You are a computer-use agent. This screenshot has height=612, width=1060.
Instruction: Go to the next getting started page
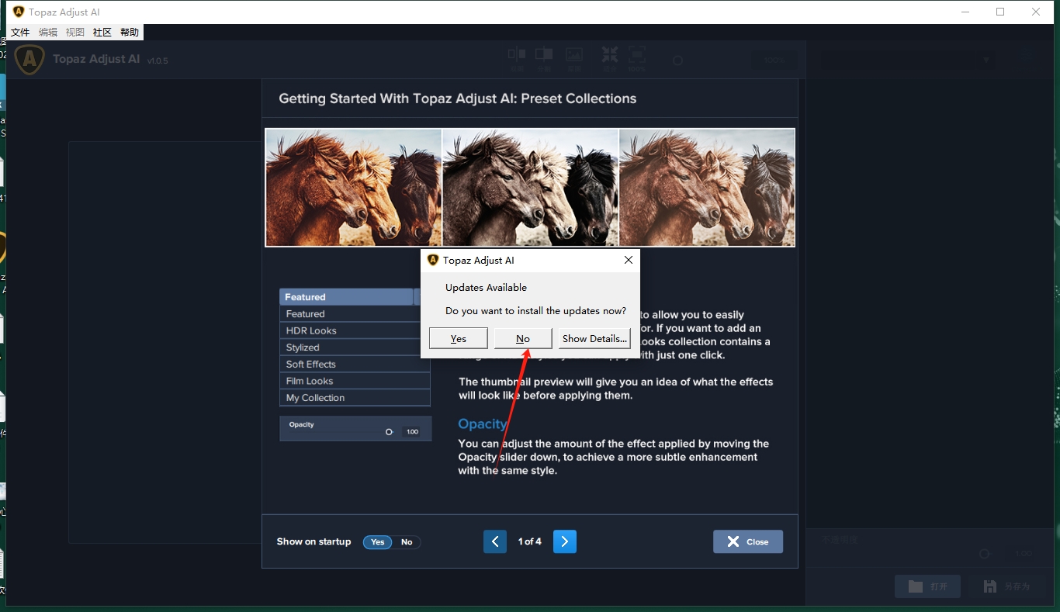coord(565,541)
